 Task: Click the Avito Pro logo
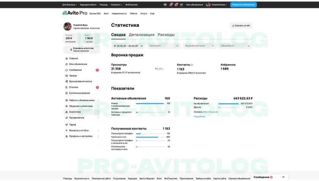(75, 13)
